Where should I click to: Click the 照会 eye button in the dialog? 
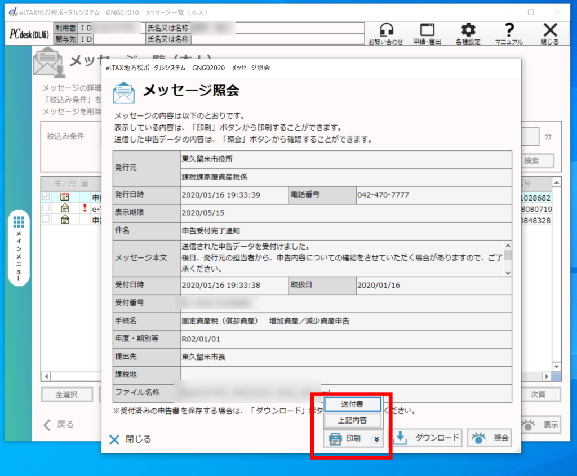click(489, 438)
